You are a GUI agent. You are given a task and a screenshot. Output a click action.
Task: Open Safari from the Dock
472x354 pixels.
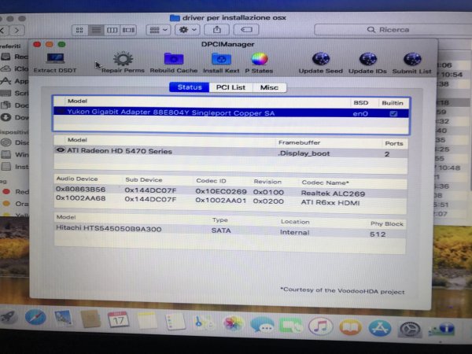pyautogui.click(x=35, y=318)
